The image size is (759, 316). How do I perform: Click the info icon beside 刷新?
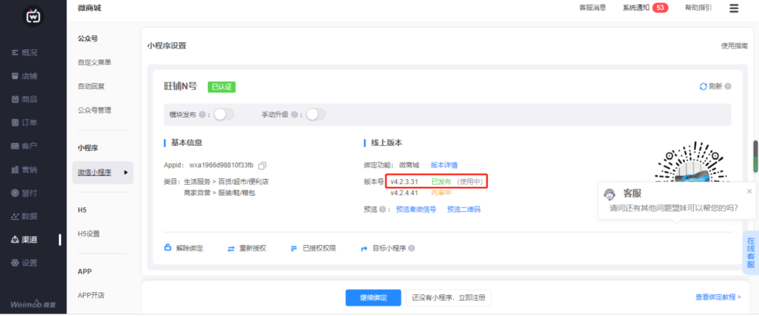[x=727, y=86]
